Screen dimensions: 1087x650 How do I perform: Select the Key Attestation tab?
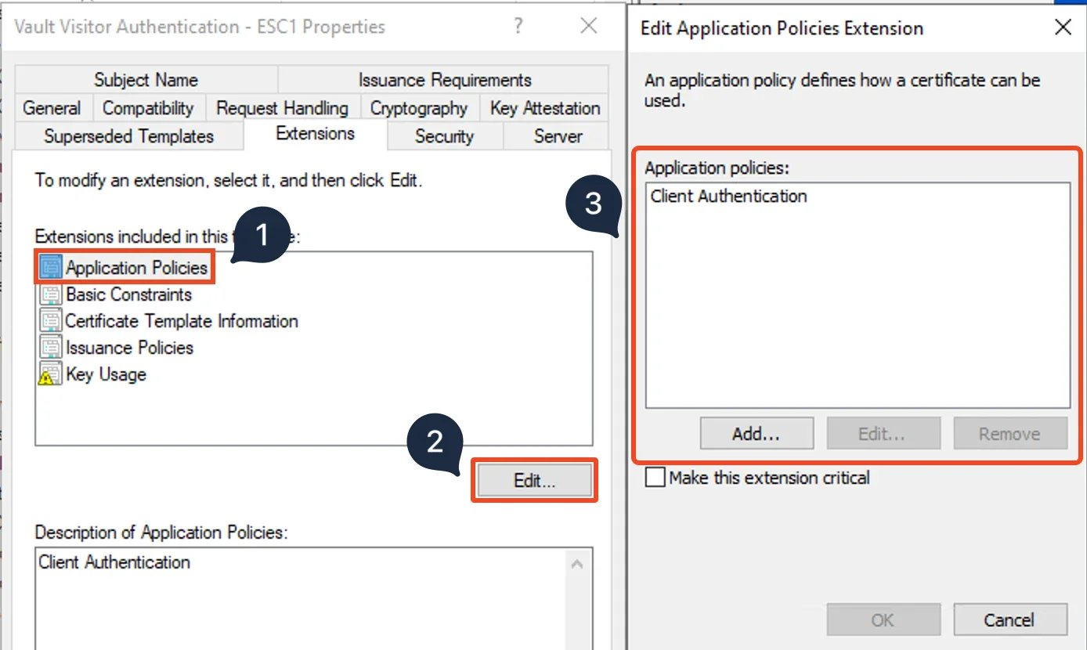point(544,108)
